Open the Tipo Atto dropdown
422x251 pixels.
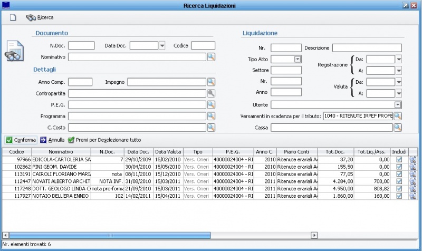pyautogui.click(x=298, y=60)
